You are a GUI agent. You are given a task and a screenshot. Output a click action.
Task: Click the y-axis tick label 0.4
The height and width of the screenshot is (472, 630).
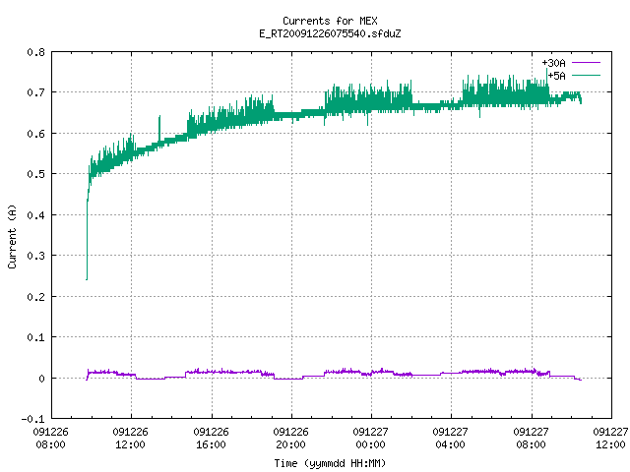(35, 215)
